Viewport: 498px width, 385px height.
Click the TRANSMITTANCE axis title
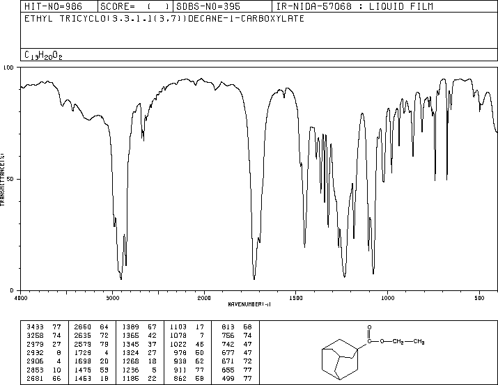[x=2, y=180]
